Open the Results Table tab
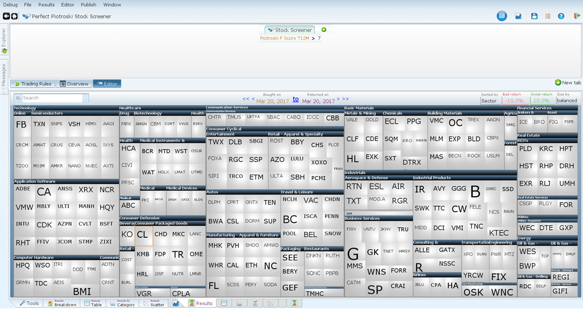 [x=93, y=303]
